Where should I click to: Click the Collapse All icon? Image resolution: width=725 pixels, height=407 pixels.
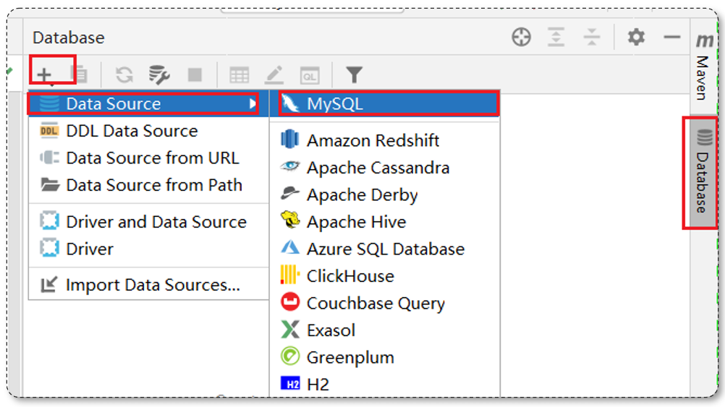pyautogui.click(x=592, y=37)
